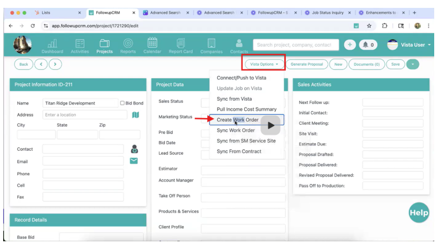Open the Companies navigation icon
Screen dimensions: 440x246
pyautogui.click(x=211, y=46)
